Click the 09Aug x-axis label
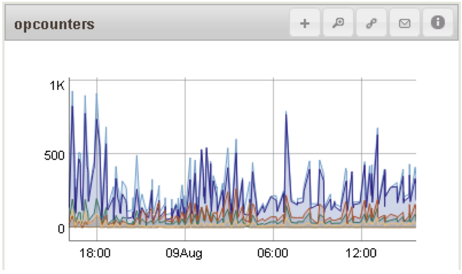 click(184, 253)
